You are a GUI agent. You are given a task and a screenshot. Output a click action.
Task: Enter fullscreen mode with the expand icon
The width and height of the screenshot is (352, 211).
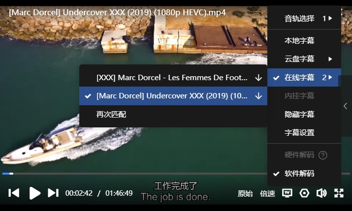[x=339, y=193]
